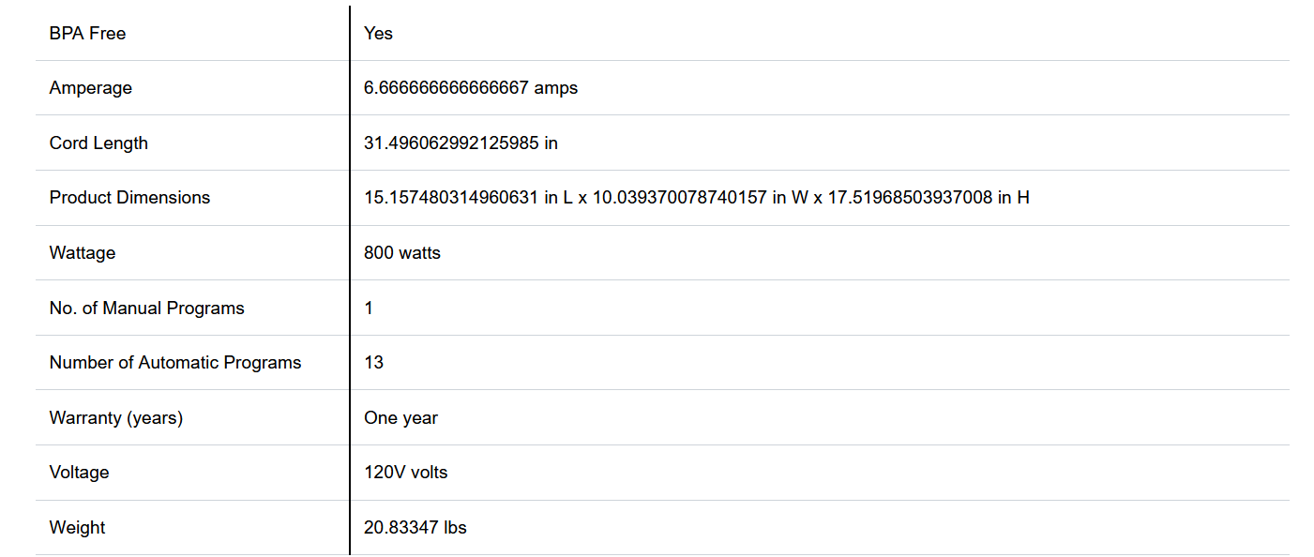Viewport: 1314px width, 557px height.
Task: Click the 800 watts value
Action: [x=402, y=253]
